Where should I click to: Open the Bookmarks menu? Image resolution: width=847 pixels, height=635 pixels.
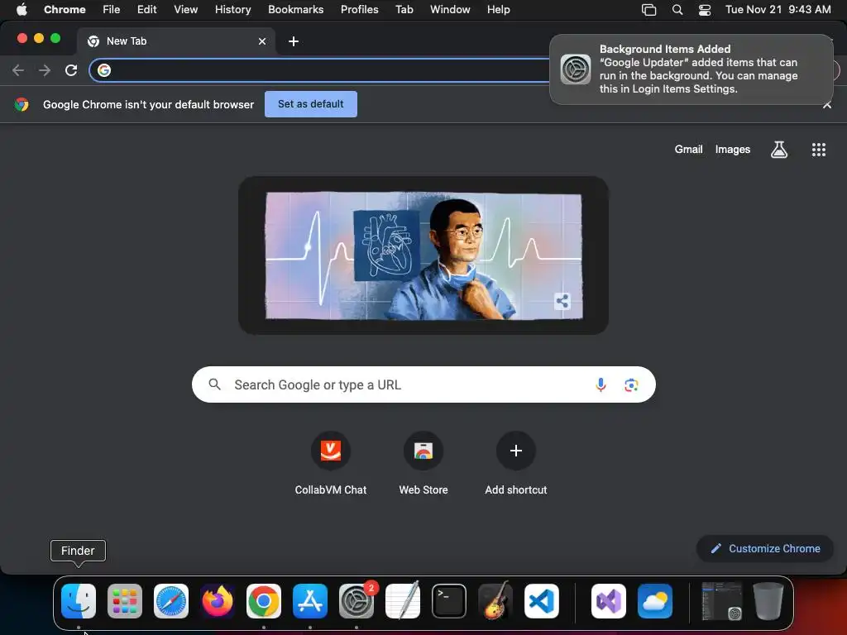295,10
